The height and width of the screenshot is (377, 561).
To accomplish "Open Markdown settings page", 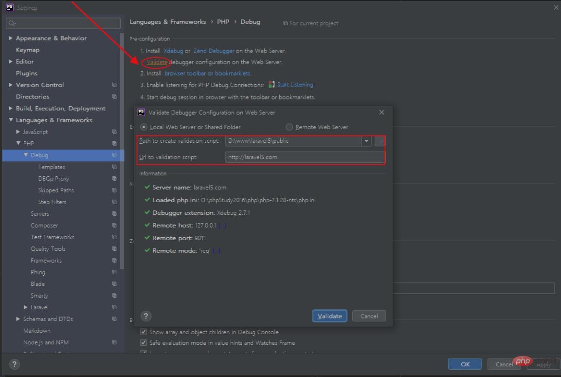I will pos(37,330).
